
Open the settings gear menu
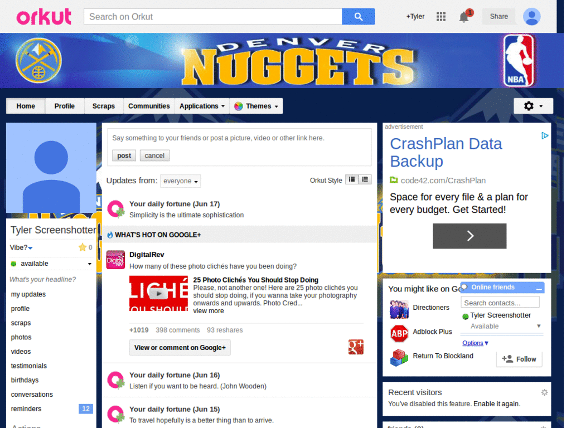click(x=533, y=106)
